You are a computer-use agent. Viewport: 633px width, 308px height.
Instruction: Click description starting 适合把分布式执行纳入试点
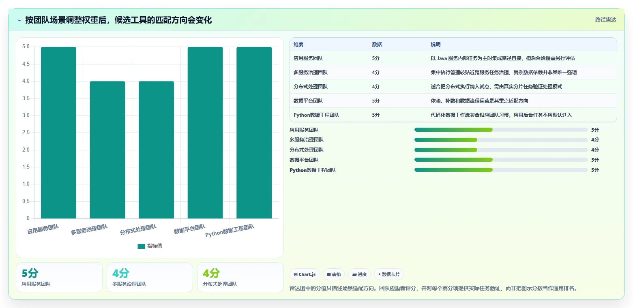click(x=496, y=87)
